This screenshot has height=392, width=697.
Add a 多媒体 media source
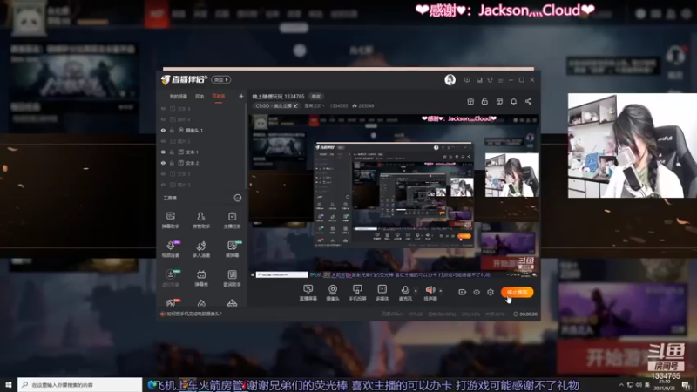click(x=382, y=293)
